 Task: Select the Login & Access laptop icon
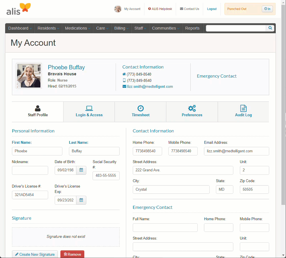(x=89, y=108)
